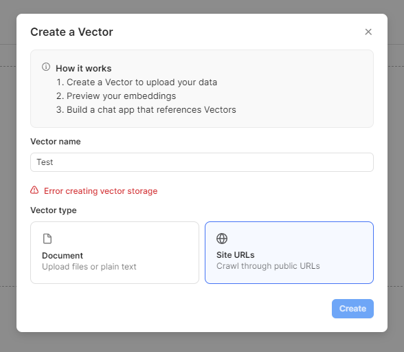Click the red warning triangle icon

(x=34, y=190)
